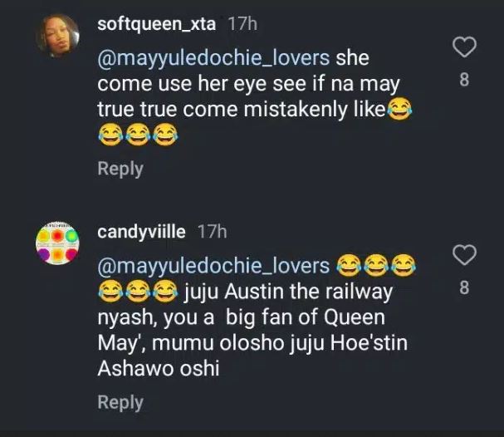
Task: Open @mayyuledochie_lovers mention in softqueen_xta's comment
Action: pyautogui.click(x=214, y=61)
